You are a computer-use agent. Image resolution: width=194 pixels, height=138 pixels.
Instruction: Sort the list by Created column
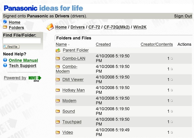pyautogui.click(x=103, y=44)
